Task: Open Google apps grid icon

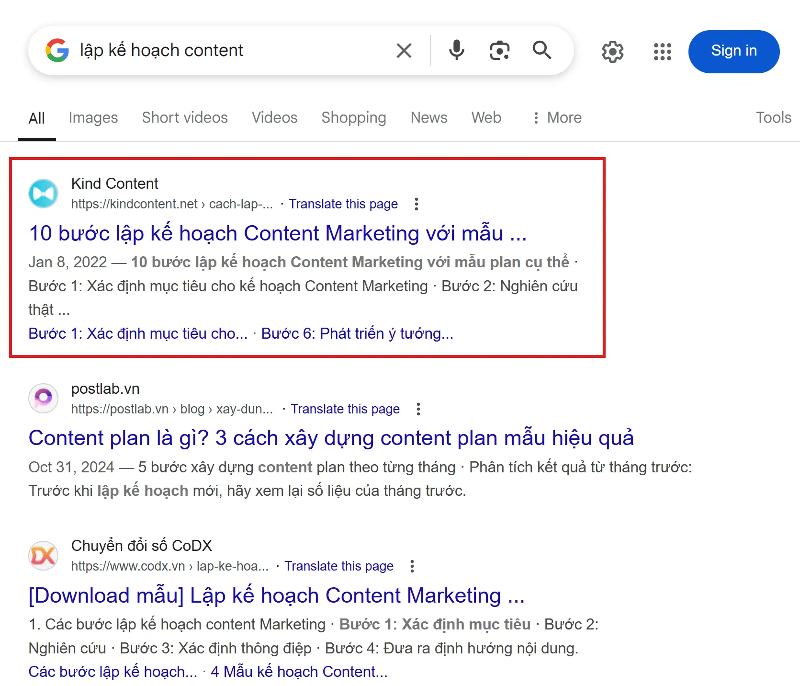Action: [x=663, y=51]
